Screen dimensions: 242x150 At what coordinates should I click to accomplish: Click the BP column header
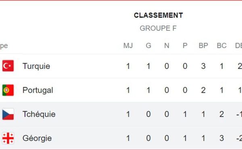(203, 46)
